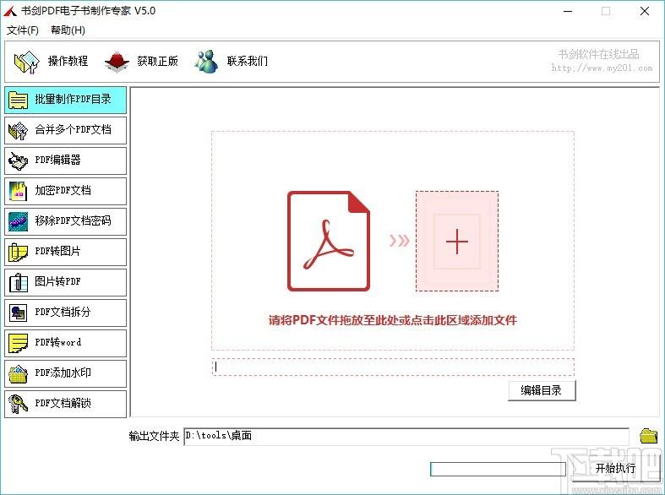Click the 编辑目录 button

click(542, 390)
